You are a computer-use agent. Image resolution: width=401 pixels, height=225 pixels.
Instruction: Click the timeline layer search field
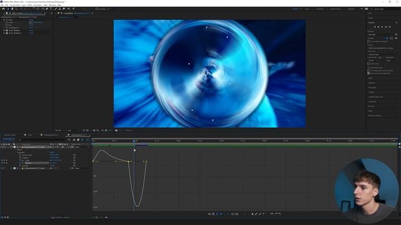point(42,139)
